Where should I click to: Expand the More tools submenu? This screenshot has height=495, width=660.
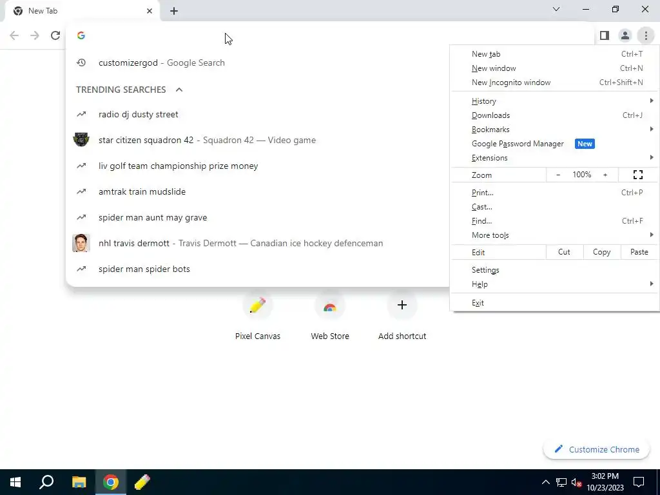554,235
